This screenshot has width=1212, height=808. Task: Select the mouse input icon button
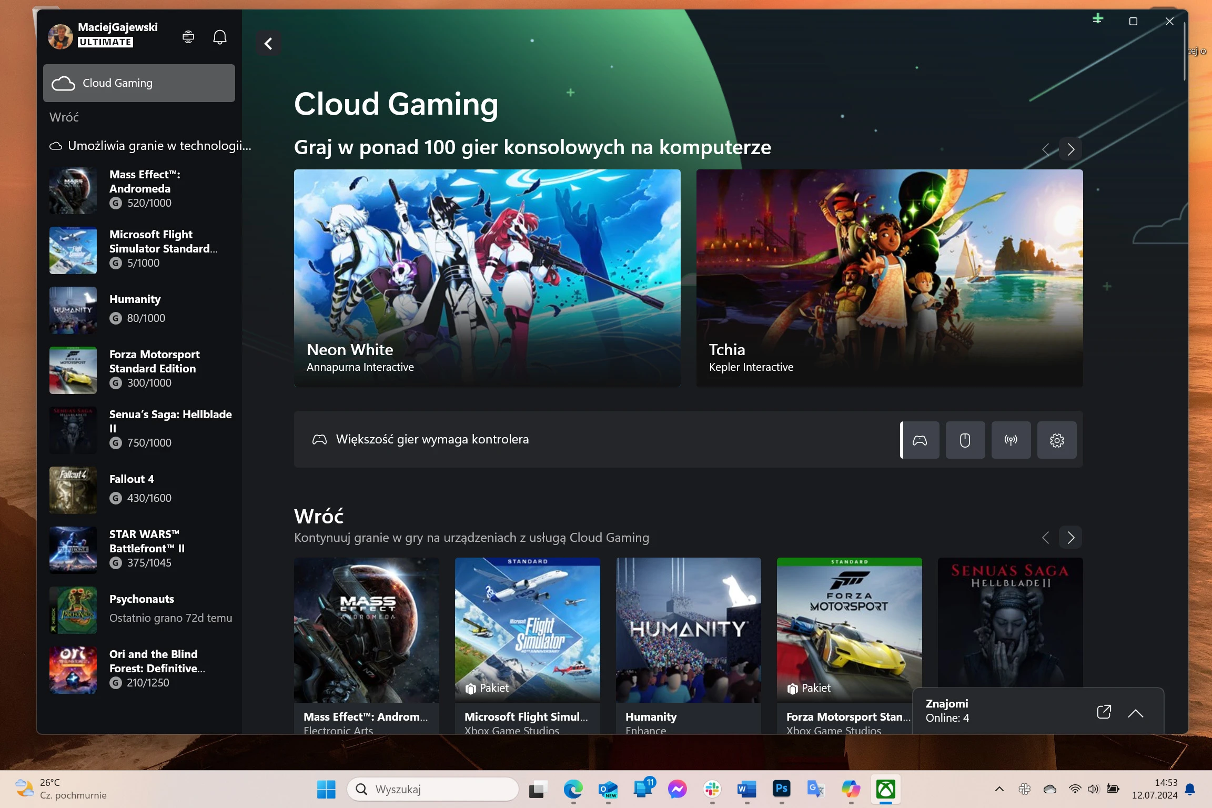pos(965,440)
